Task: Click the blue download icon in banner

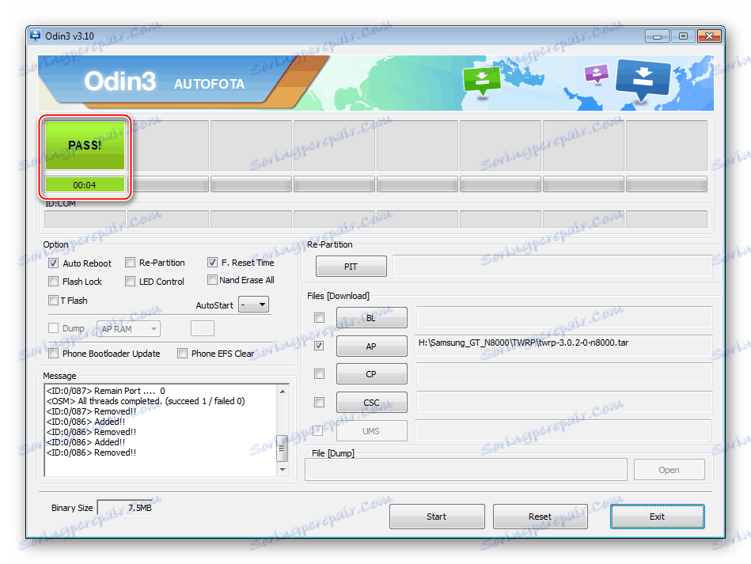Action: 643,80
